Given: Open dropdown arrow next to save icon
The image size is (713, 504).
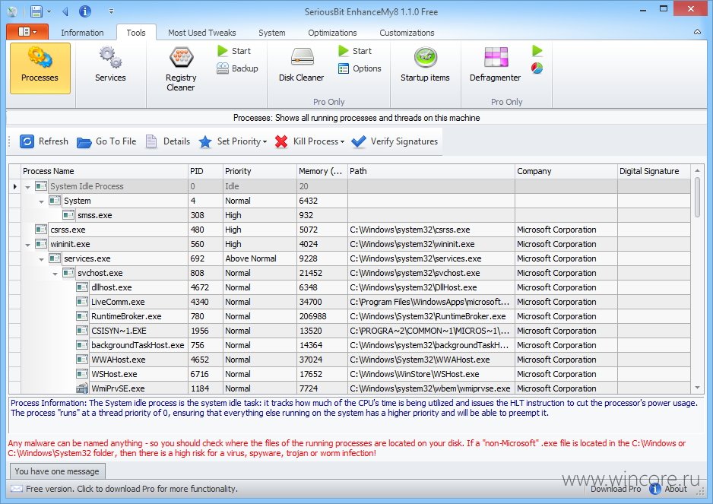Looking at the screenshot, I should [49, 11].
